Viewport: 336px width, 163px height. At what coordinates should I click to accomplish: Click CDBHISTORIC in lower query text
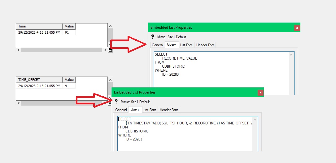tap(137, 131)
